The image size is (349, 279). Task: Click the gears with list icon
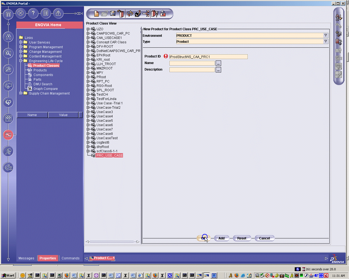[339, 34]
